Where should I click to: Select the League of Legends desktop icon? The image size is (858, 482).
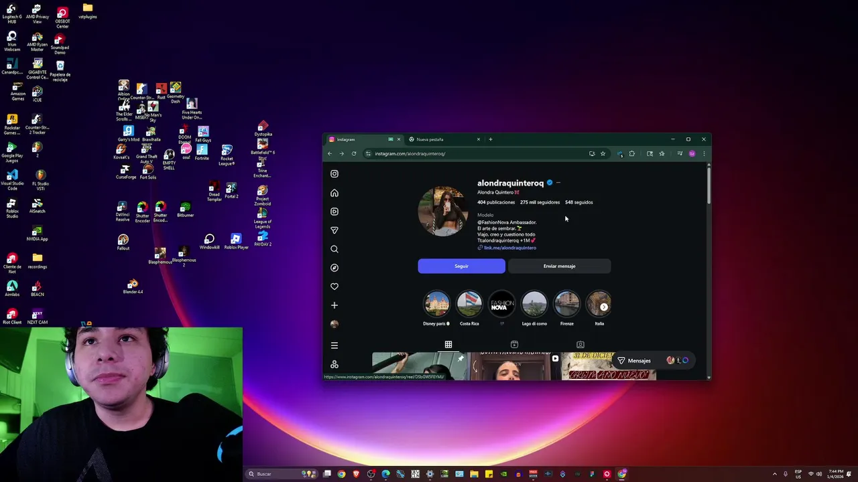tap(263, 219)
